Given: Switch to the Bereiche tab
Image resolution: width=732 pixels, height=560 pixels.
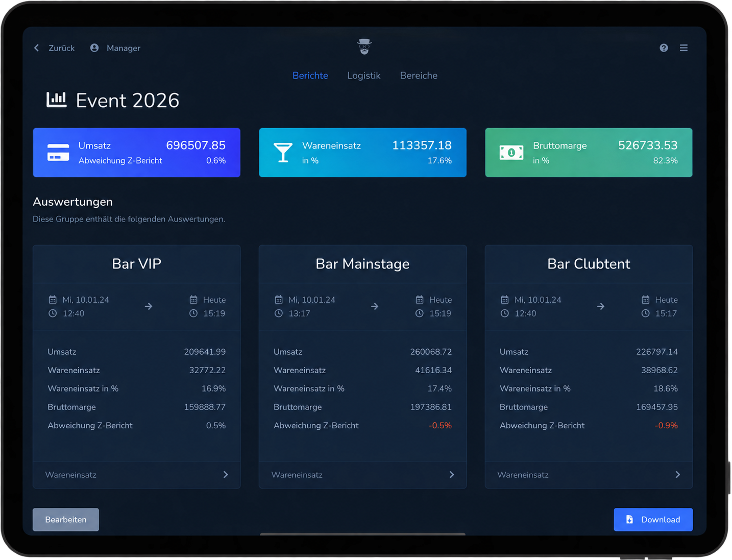Looking at the screenshot, I should click(x=419, y=76).
